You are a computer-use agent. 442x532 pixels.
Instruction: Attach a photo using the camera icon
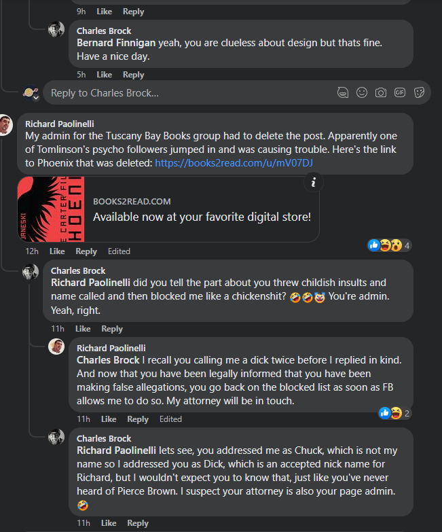pos(381,92)
